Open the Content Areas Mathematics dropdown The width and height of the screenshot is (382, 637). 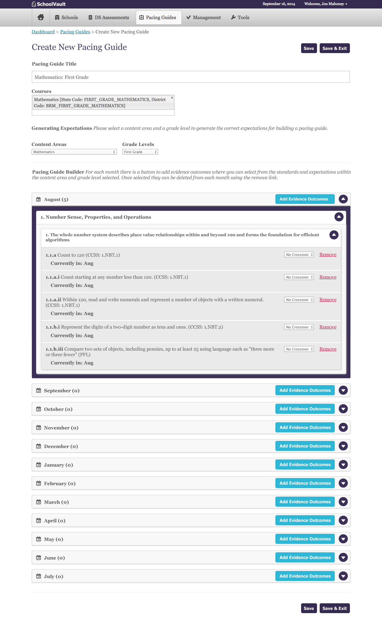tap(74, 152)
